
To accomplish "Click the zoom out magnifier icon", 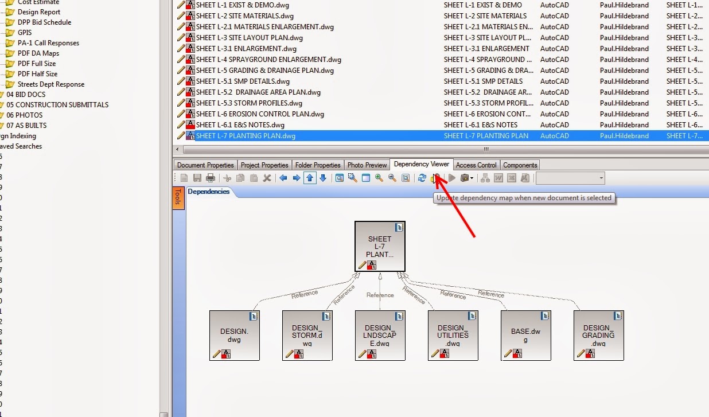I will [x=392, y=178].
